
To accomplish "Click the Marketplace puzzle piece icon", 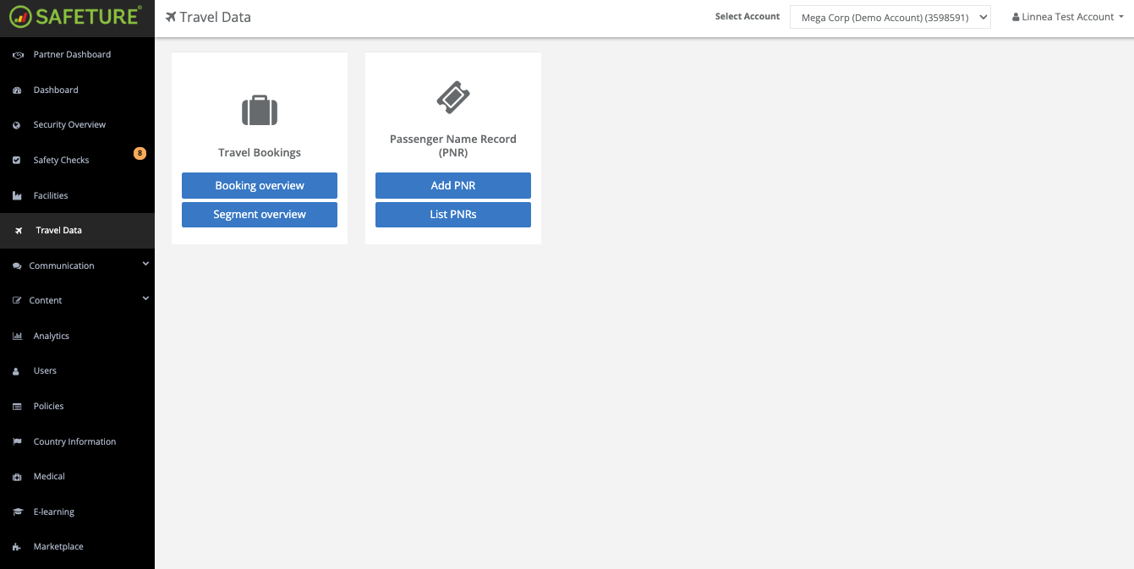I will 17,547.
